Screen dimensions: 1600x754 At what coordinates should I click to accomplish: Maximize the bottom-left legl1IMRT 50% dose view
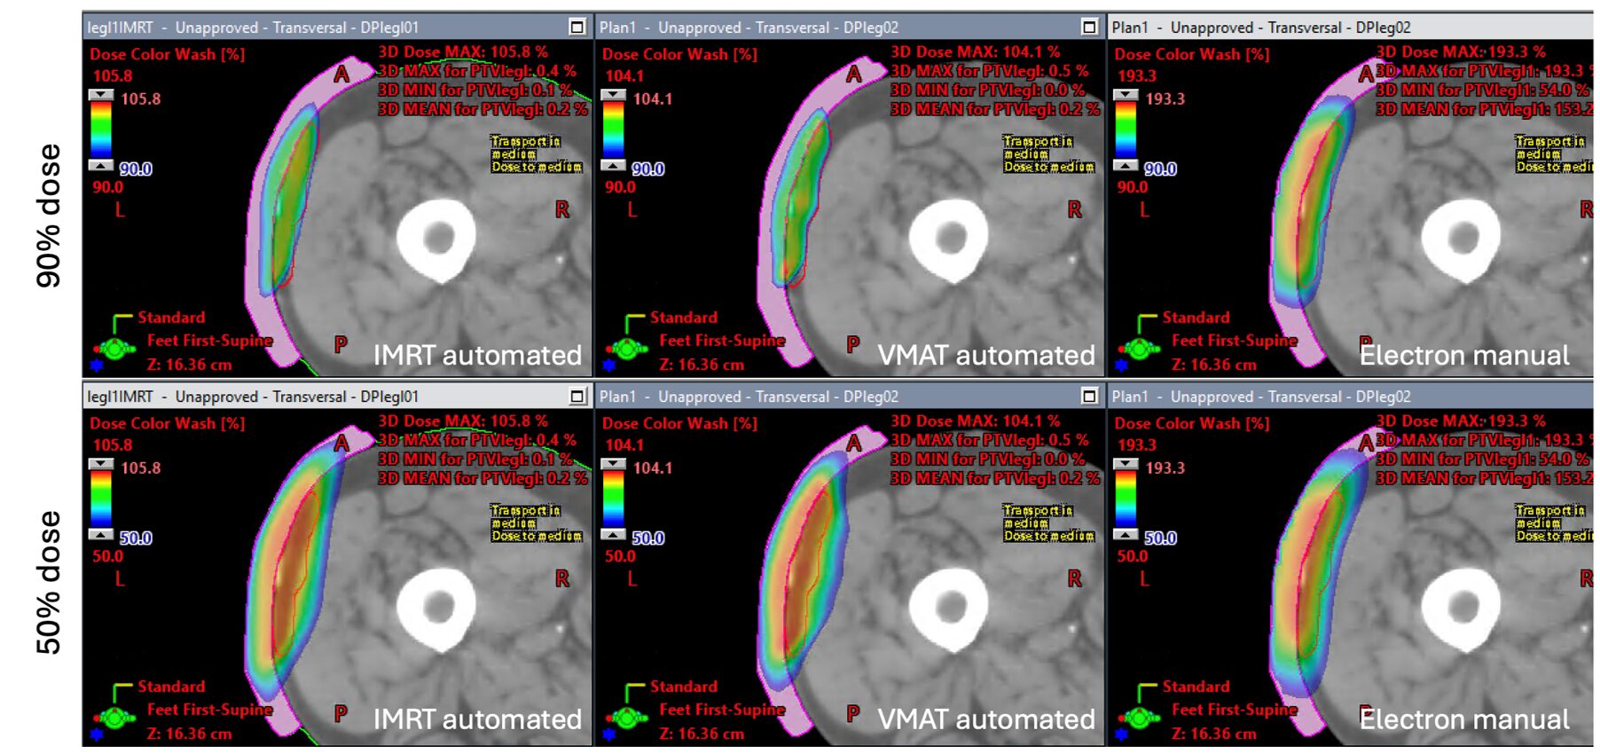click(x=576, y=397)
